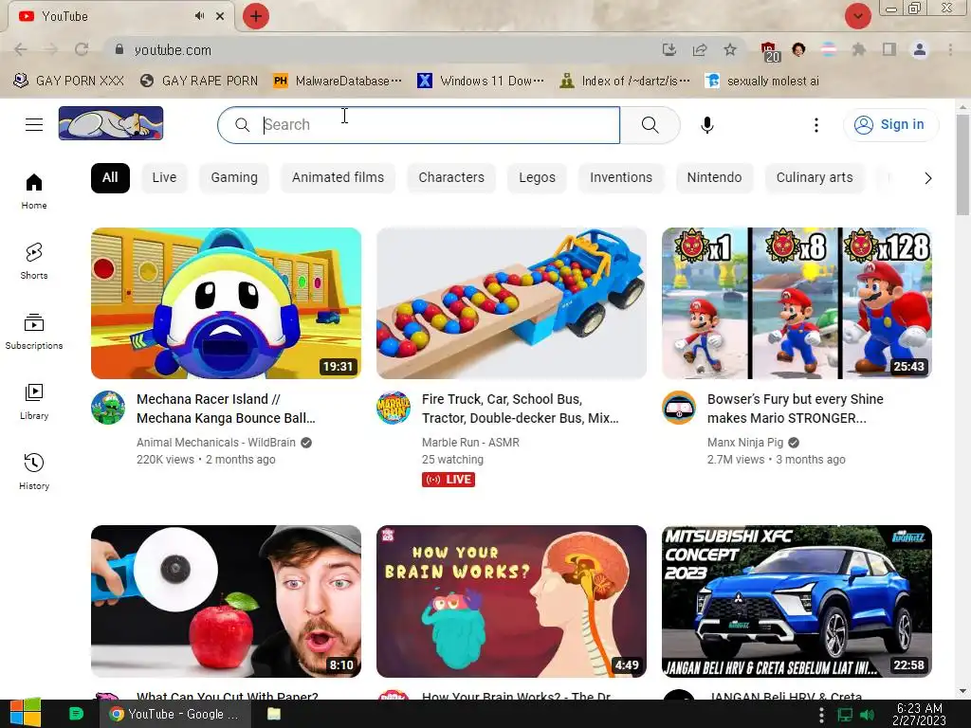Open the Extensions puzzle piece menu

pos(858,49)
